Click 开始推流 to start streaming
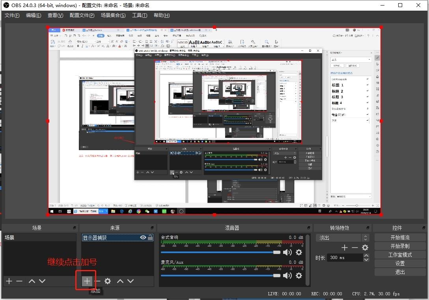Screen dimensions: 429x300 click(400, 237)
